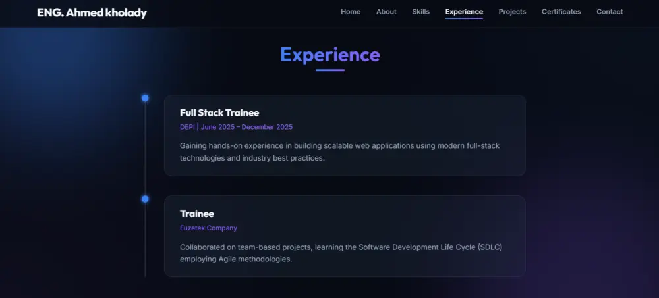This screenshot has height=298, width=659.
Task: Click the Gaining hands-on experience description
Action: click(339, 152)
